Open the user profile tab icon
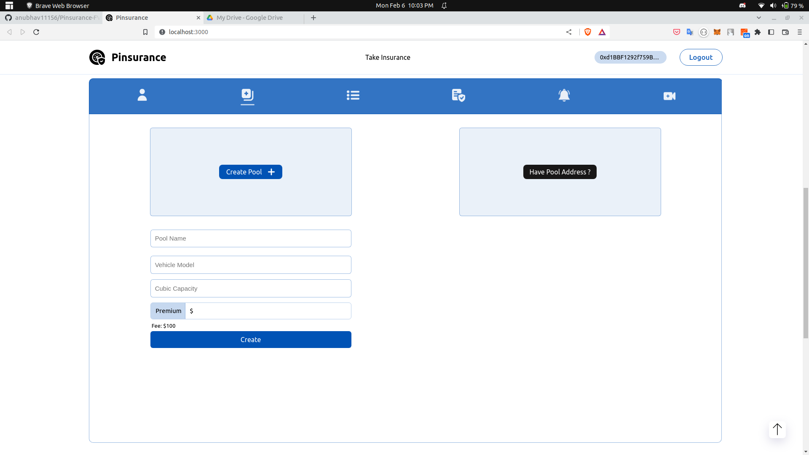The image size is (809, 455). [x=142, y=95]
